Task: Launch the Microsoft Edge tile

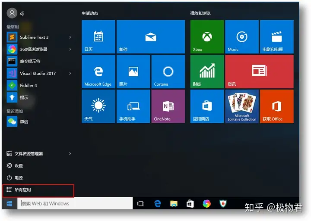Action: click(x=98, y=72)
